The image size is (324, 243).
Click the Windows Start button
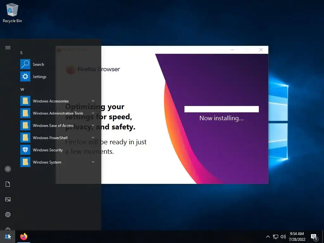click(x=8, y=237)
